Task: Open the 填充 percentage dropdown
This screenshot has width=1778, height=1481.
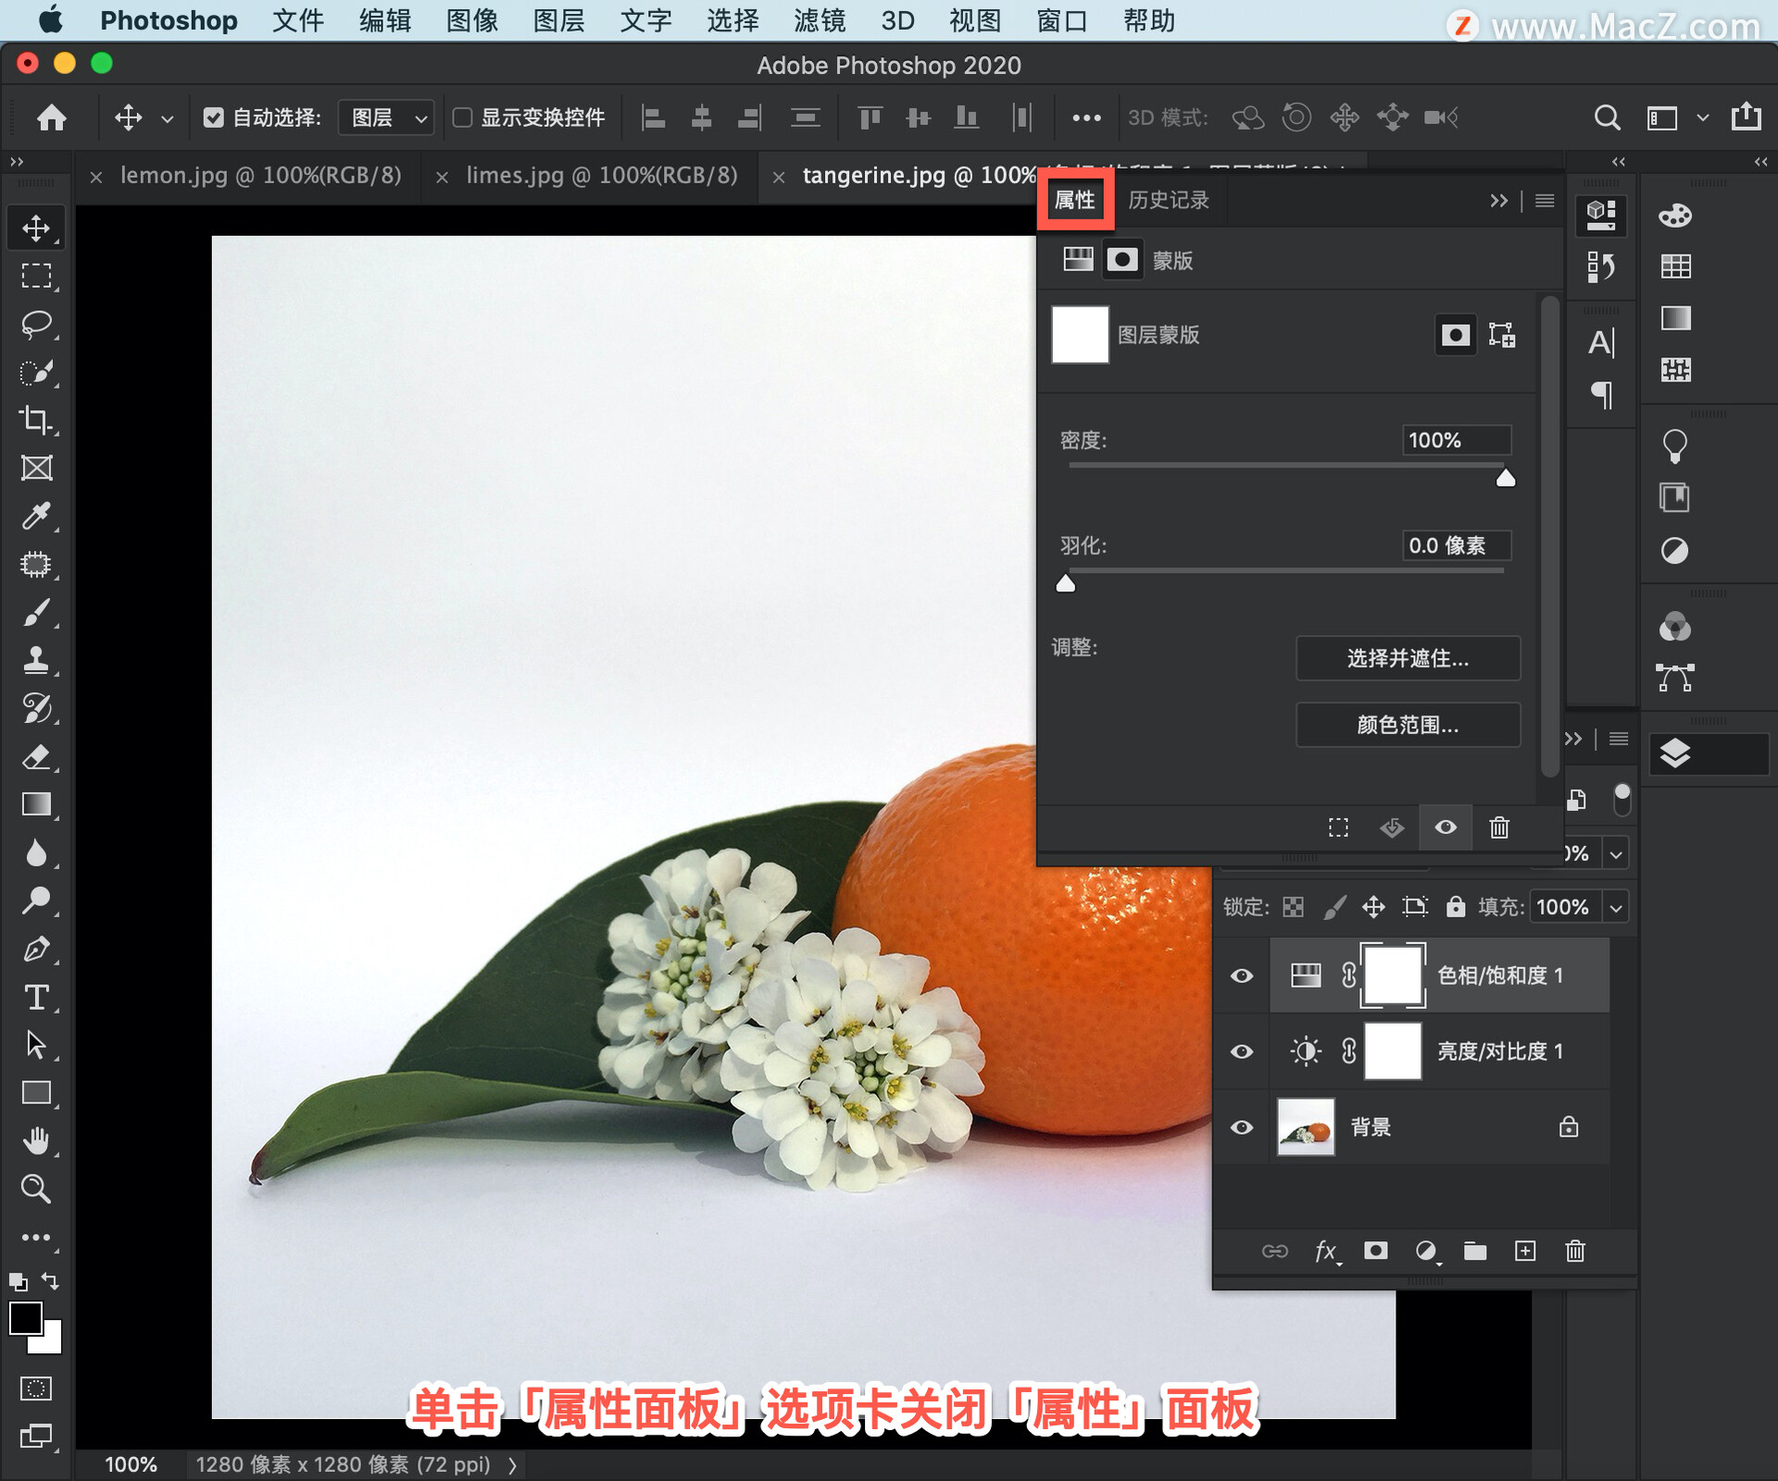Action: click(1617, 907)
